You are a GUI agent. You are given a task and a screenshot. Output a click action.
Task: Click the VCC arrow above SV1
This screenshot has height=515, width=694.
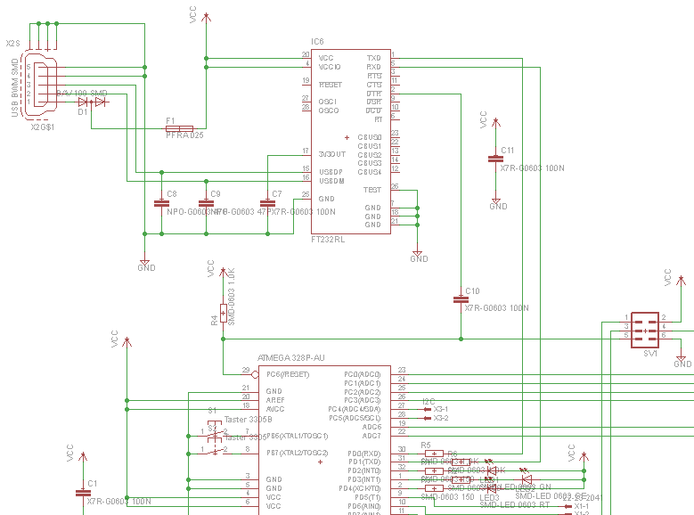tap(682, 280)
